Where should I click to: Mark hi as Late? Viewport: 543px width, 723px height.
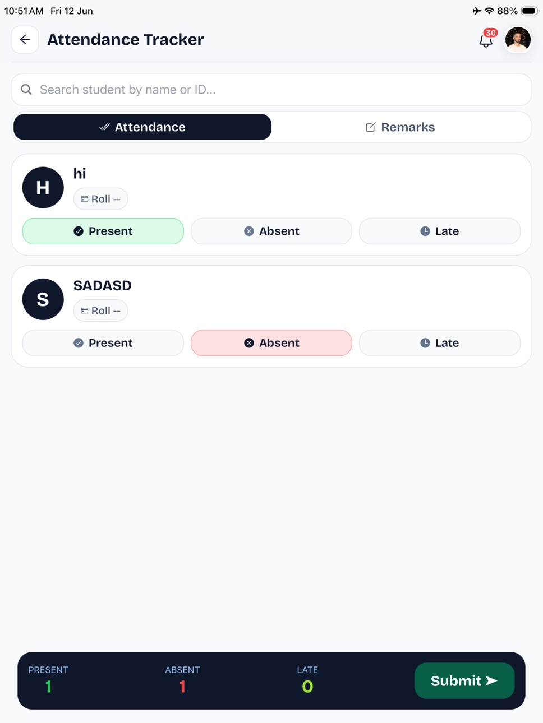(440, 231)
